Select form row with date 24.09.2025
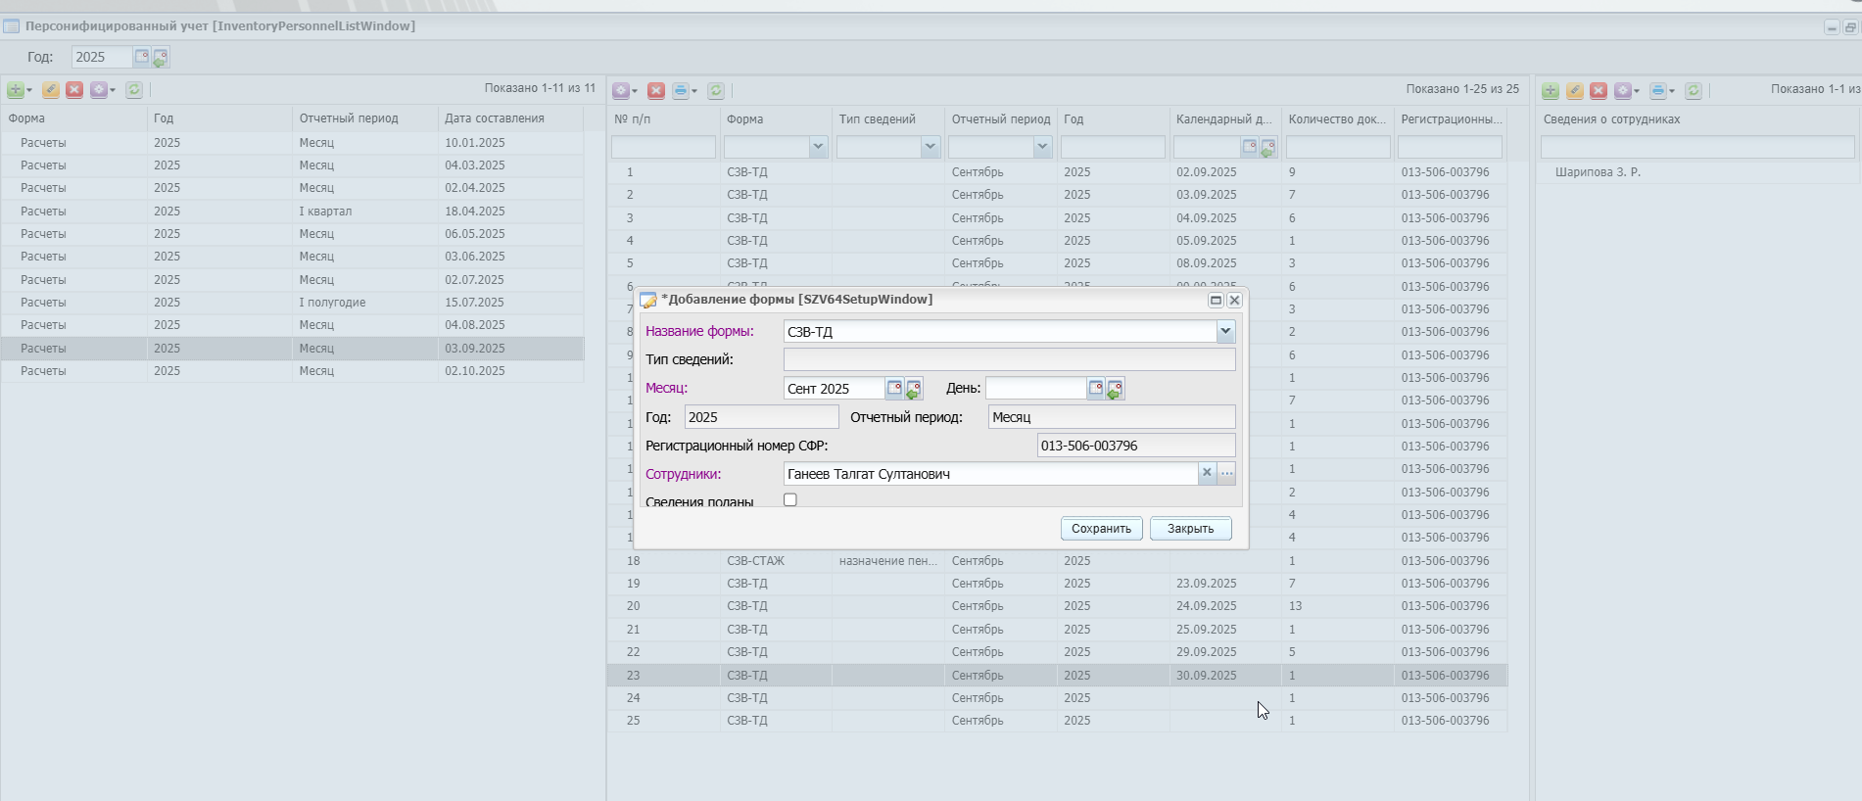The width and height of the screenshot is (1862, 801). pos(1057,606)
